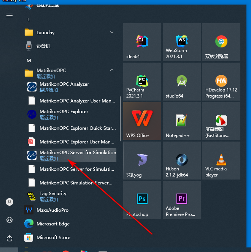
Task: Open the studio64 Android Studio tile
Action: 182,82
